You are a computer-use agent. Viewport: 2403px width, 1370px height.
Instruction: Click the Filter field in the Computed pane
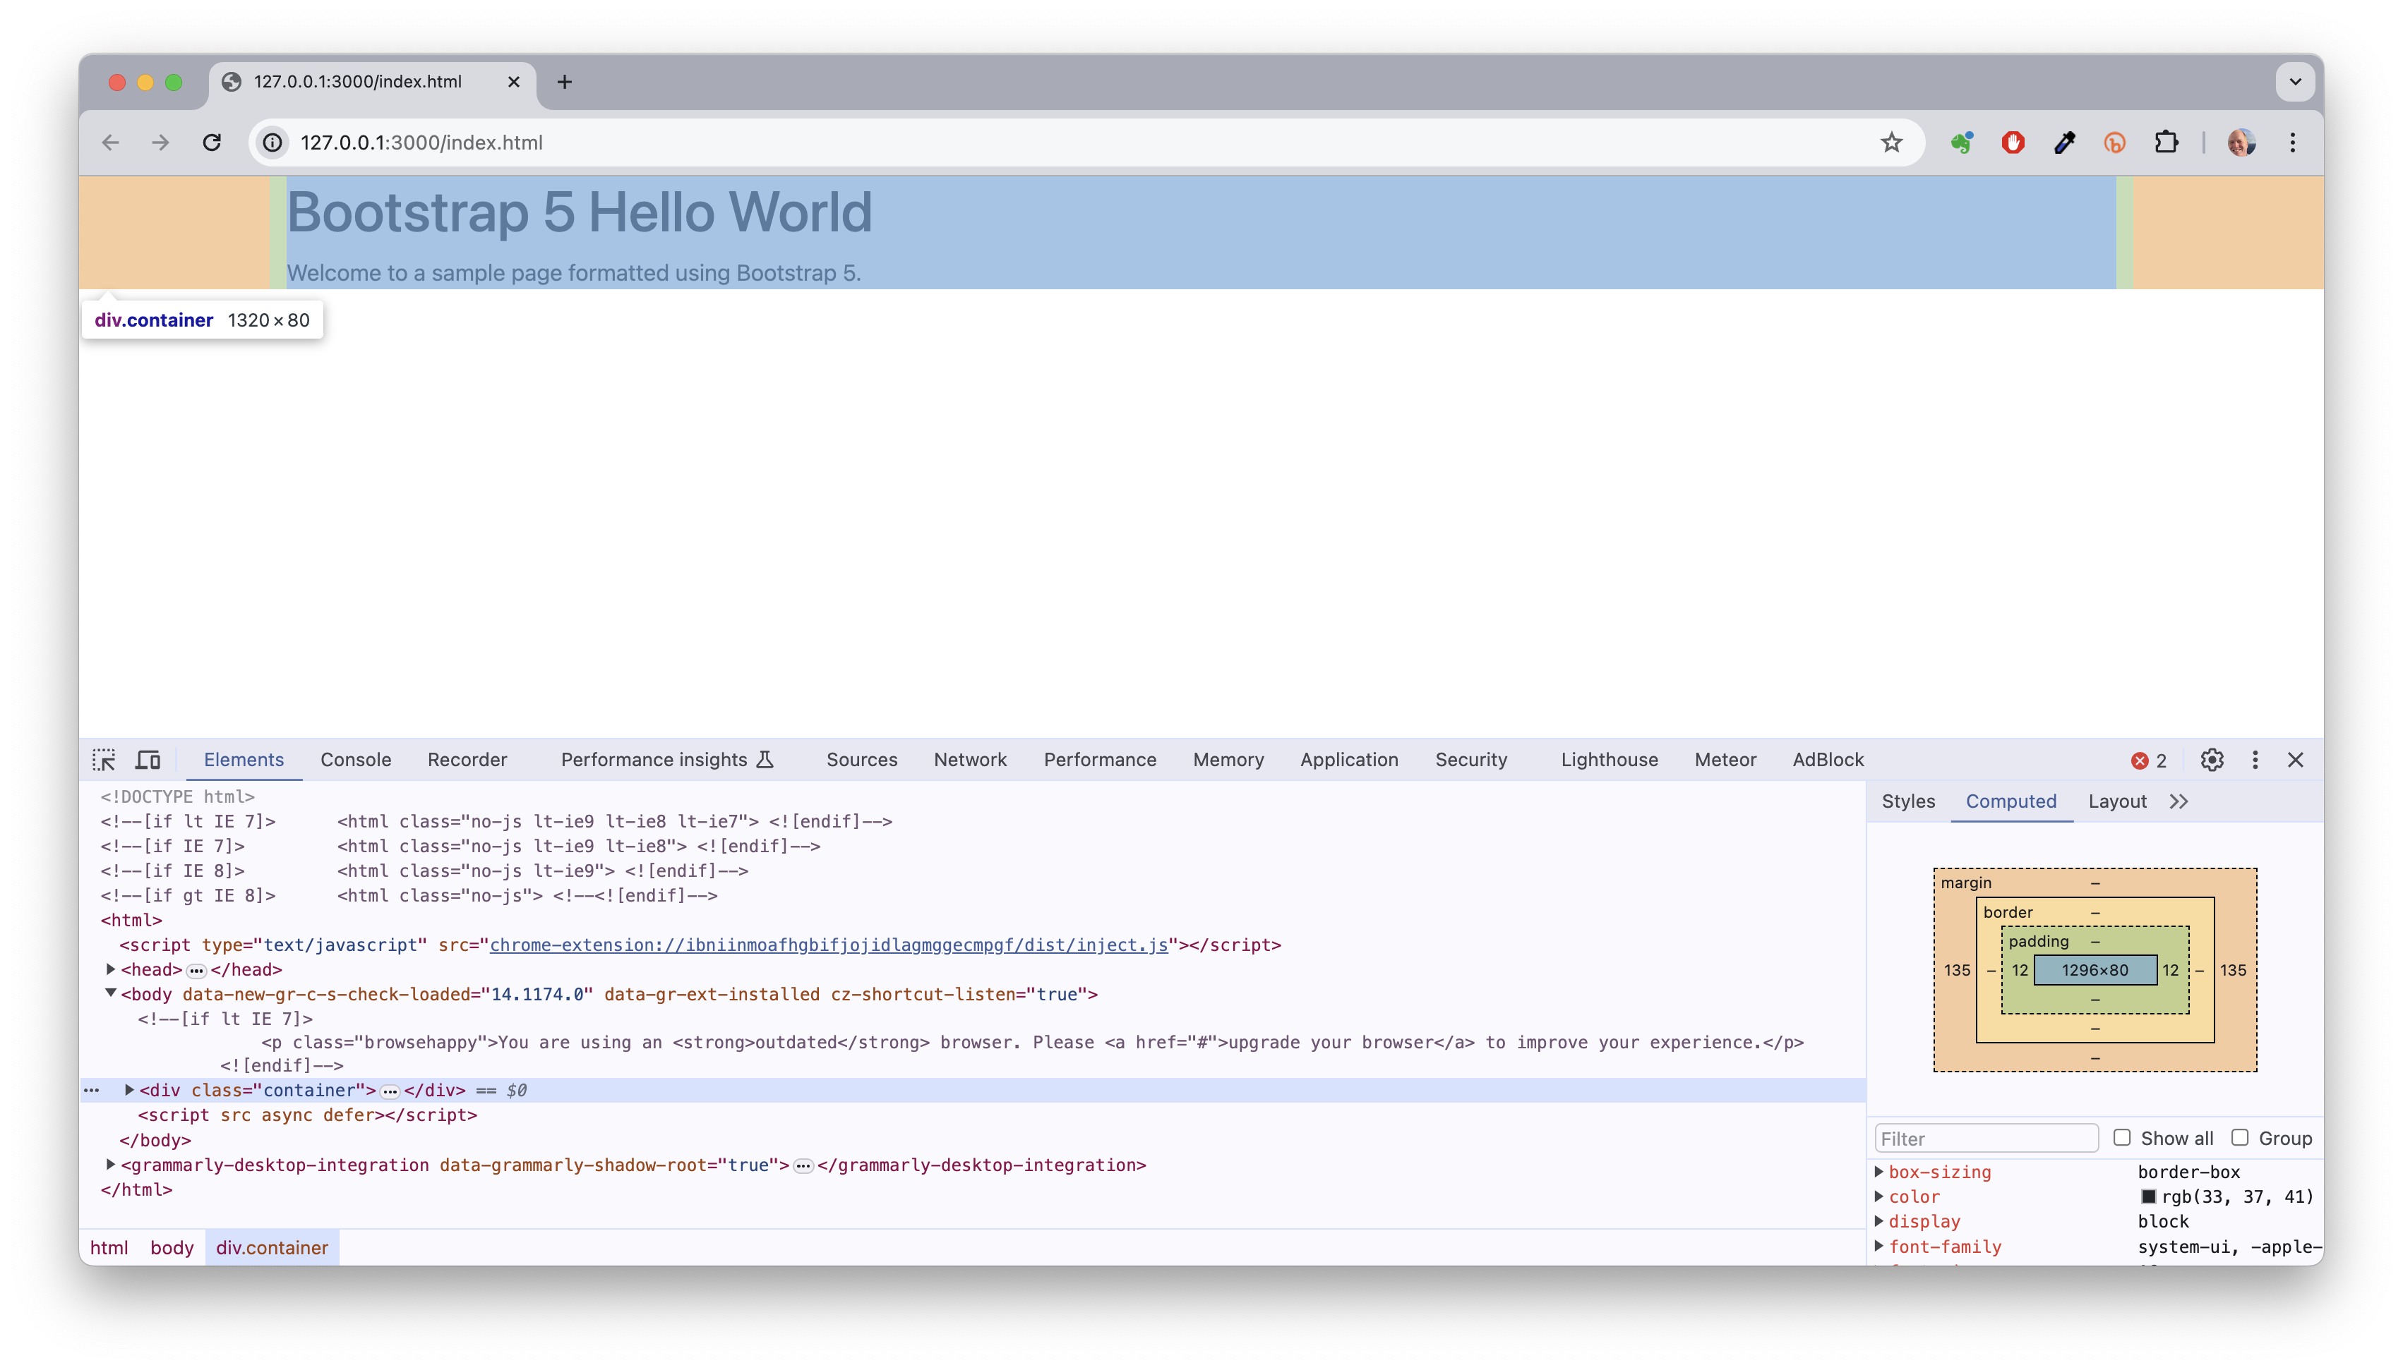pos(1986,1138)
